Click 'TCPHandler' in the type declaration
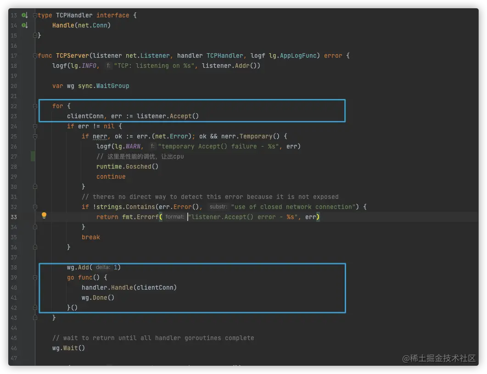 [74, 16]
